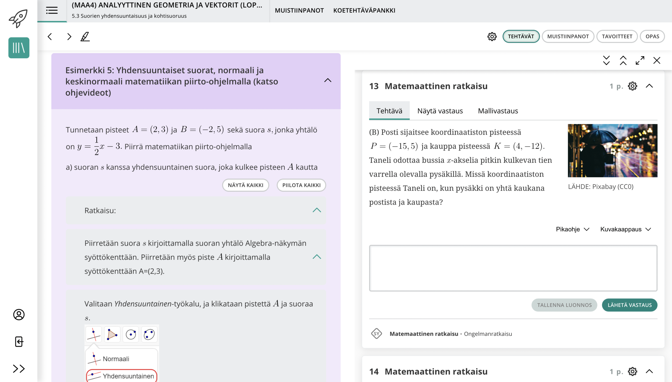The height and width of the screenshot is (382, 672).
Task: Collapse the Ratkaisu section
Action: point(317,210)
